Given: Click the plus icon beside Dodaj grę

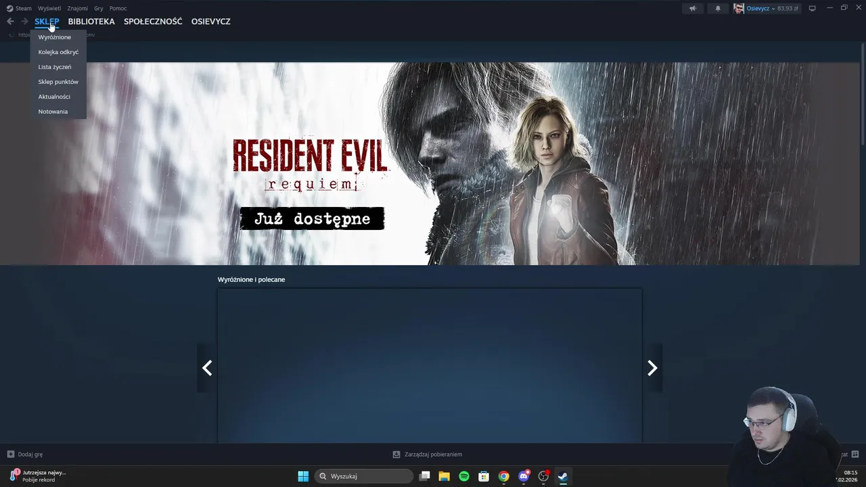Looking at the screenshot, I should [x=10, y=455].
